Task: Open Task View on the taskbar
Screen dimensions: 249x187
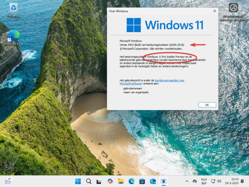Action: click(99, 181)
